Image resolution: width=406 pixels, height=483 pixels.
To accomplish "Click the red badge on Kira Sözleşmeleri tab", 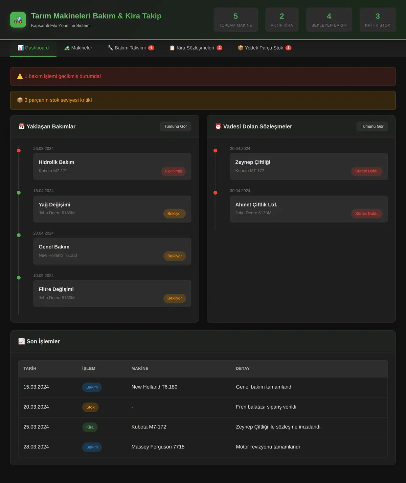I will (x=220, y=48).
